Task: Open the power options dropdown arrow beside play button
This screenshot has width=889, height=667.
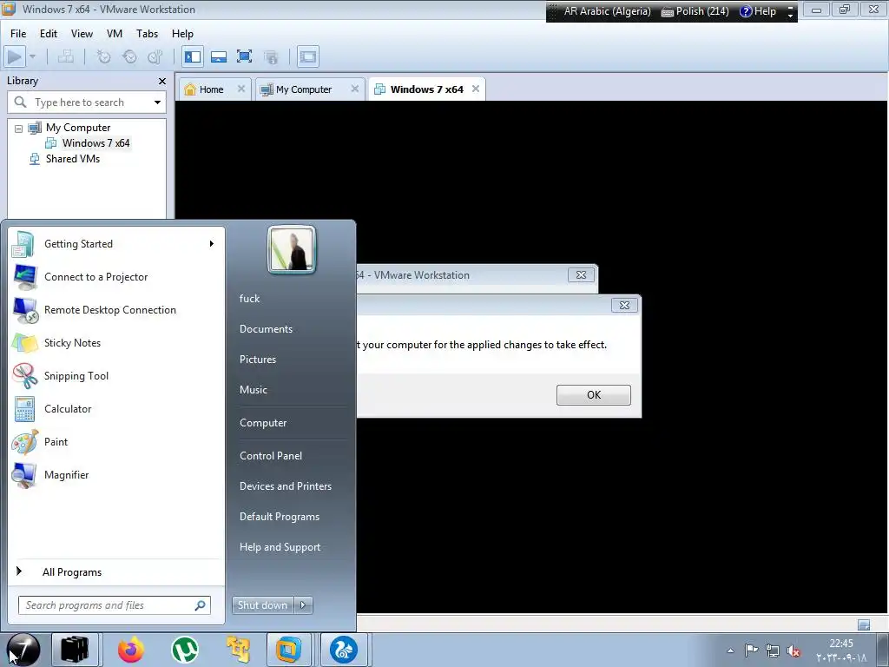Action: click(x=32, y=56)
